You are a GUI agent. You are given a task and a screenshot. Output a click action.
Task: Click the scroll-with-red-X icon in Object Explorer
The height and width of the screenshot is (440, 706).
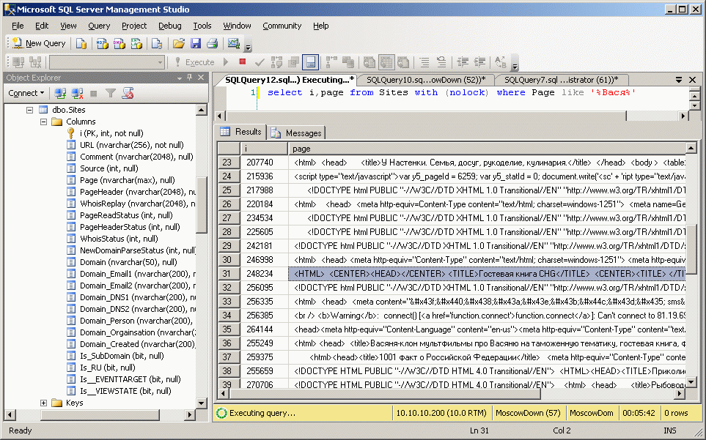tap(128, 94)
